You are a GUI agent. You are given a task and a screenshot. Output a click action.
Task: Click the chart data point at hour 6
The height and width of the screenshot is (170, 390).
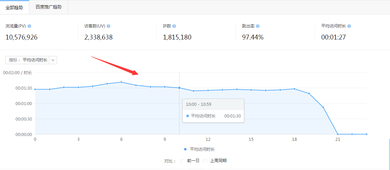(x=121, y=82)
